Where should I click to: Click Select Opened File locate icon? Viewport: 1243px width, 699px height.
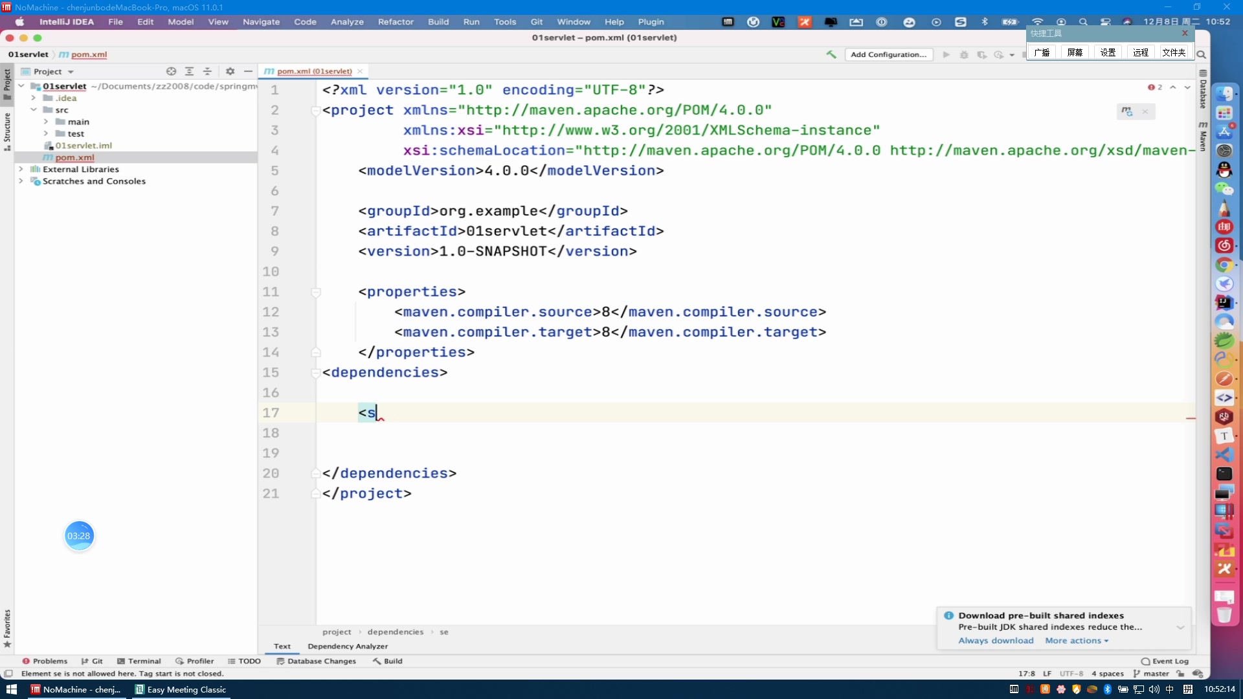coord(171,71)
